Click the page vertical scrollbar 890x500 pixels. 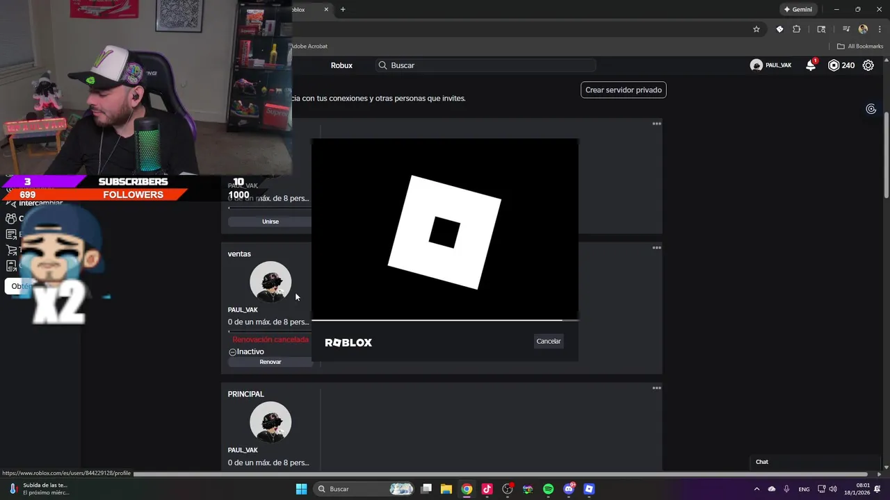pyautogui.click(x=886, y=153)
